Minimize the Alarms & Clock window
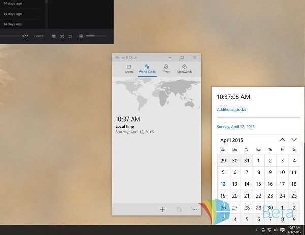The image size is (305, 235). click(170, 57)
